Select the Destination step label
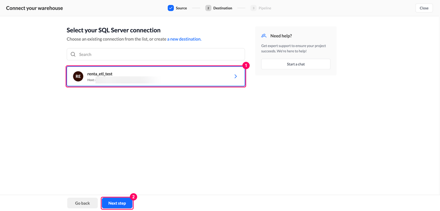The image size is (440, 211). tap(222, 8)
